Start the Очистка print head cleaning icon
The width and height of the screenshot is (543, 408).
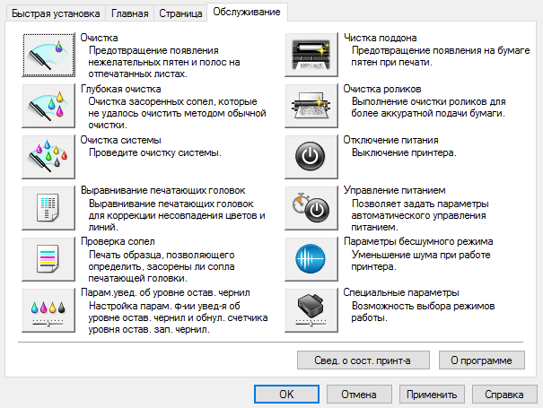pyautogui.click(x=48, y=55)
